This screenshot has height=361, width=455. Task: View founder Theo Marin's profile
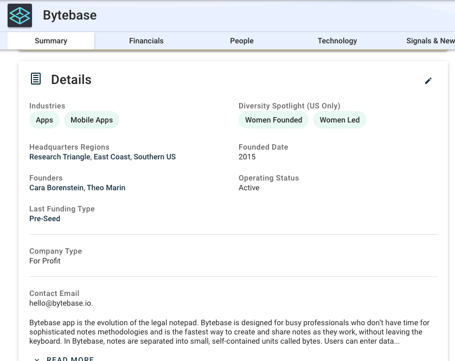[x=106, y=188]
